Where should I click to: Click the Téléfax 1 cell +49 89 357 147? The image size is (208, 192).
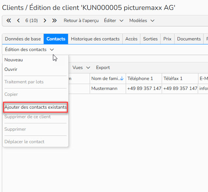point(180,88)
